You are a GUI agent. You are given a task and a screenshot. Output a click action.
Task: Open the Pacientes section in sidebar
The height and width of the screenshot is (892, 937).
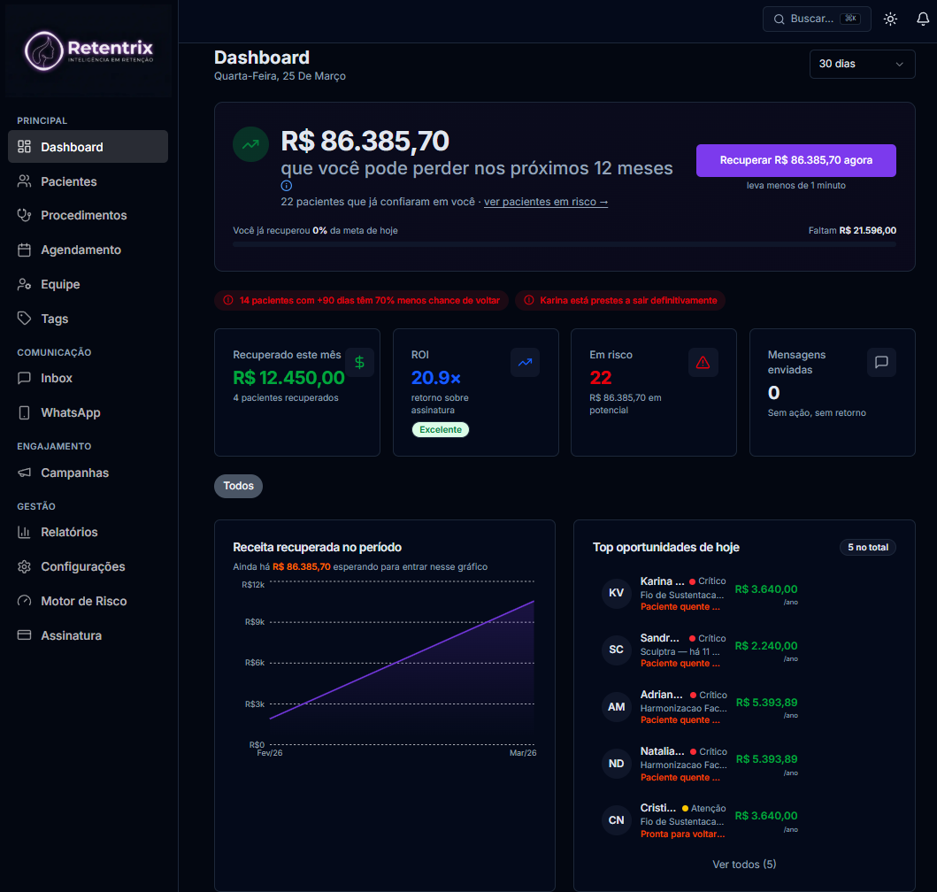[68, 181]
